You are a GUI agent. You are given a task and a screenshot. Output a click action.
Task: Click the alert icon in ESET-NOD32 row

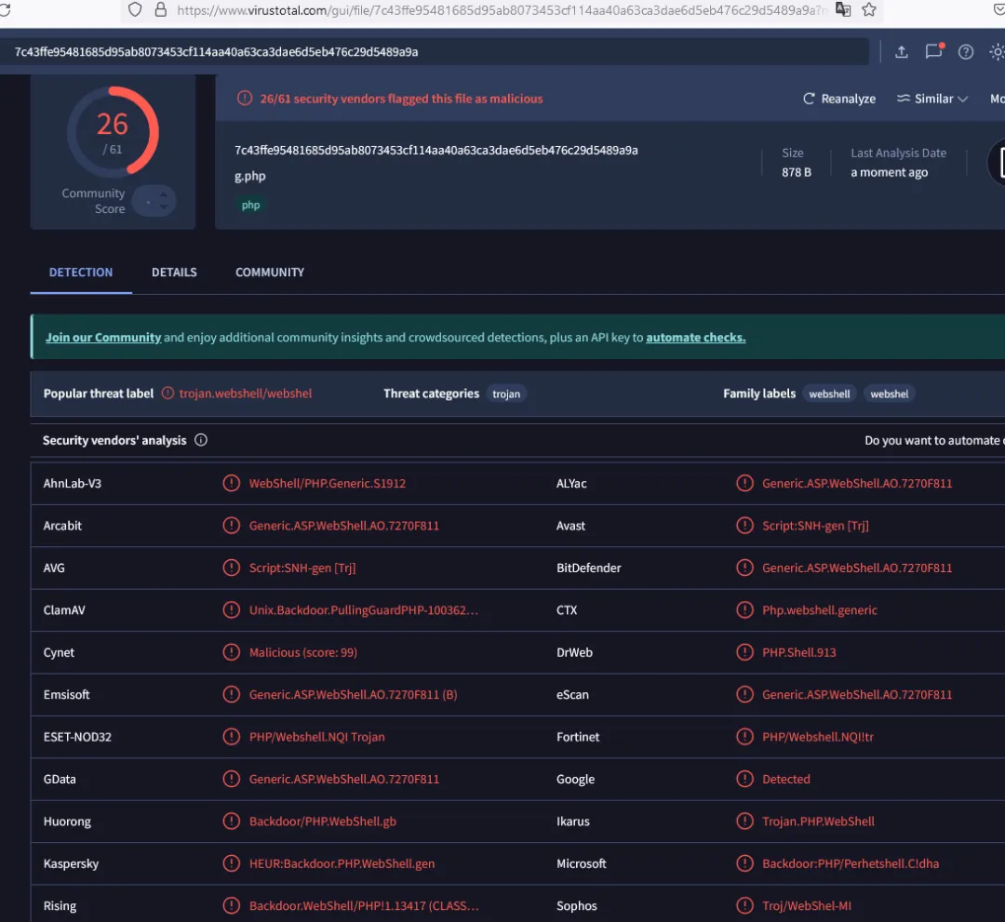click(232, 737)
